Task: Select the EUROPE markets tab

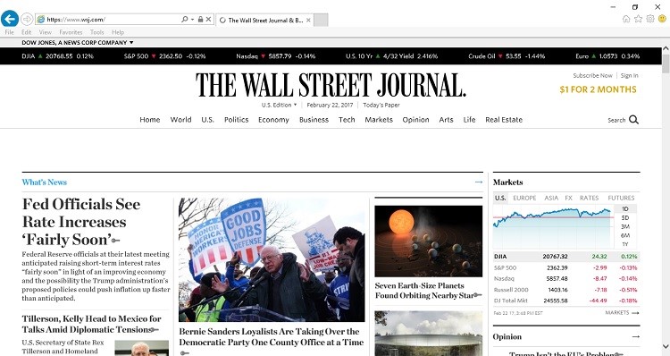Action: click(x=524, y=198)
